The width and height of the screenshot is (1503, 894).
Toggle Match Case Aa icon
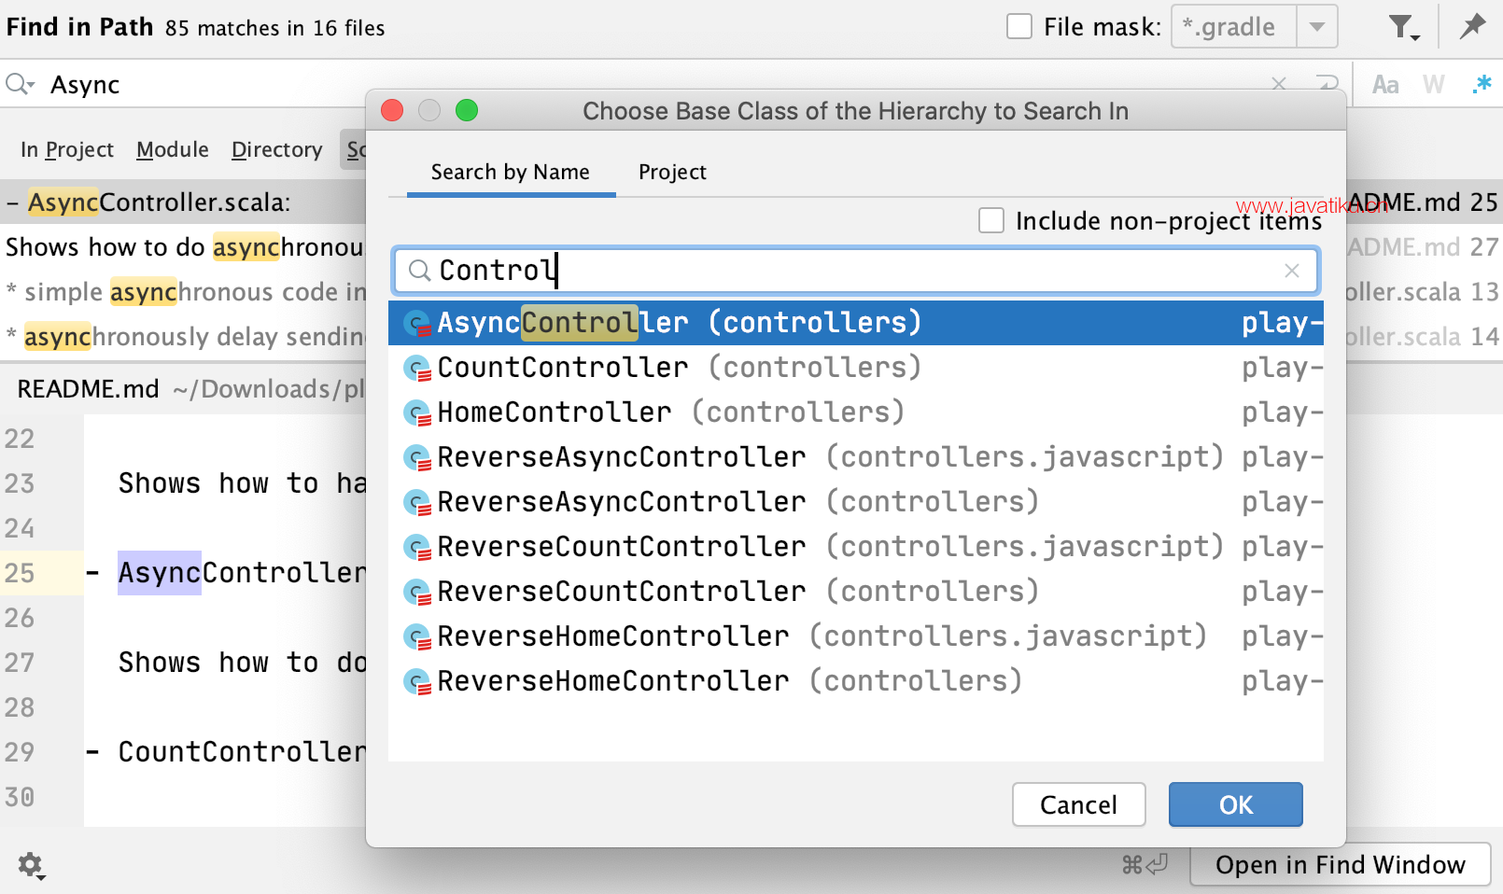tap(1385, 85)
